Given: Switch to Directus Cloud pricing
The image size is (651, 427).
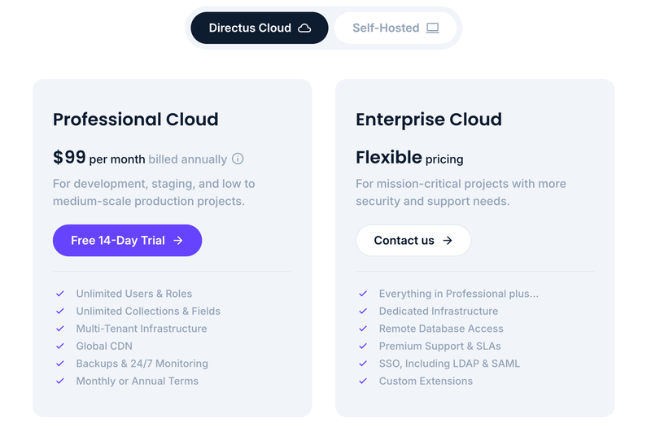Looking at the screenshot, I should tap(260, 28).
